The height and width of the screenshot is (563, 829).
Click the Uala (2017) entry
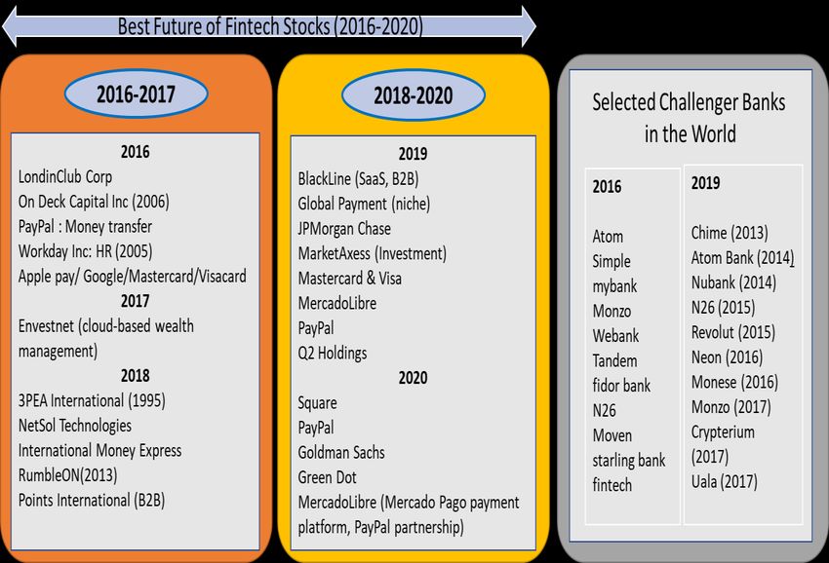(x=724, y=481)
